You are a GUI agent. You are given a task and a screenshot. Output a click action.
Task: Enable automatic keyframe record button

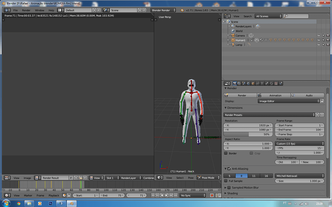tap(212, 195)
